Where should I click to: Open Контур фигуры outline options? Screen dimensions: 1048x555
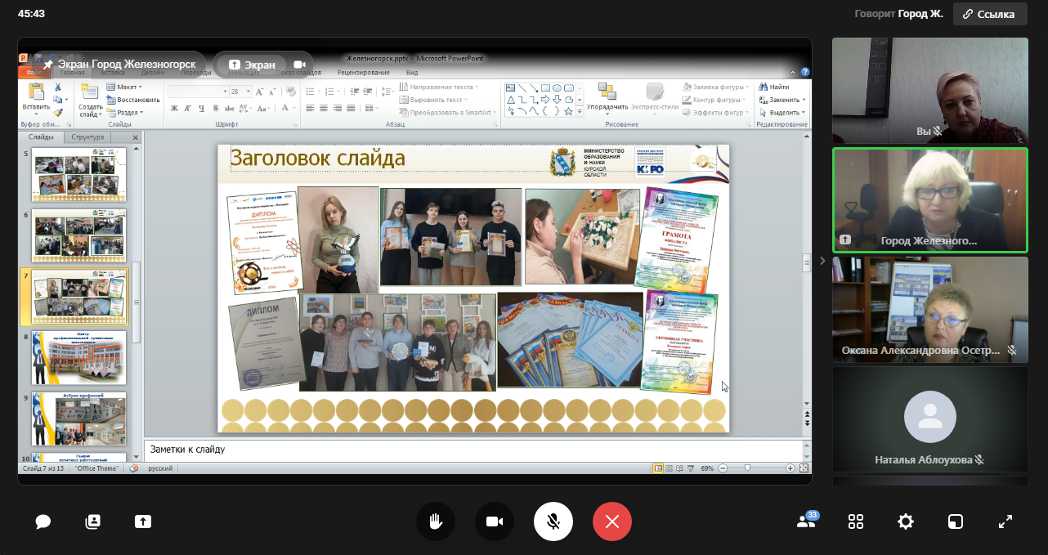pos(715,100)
